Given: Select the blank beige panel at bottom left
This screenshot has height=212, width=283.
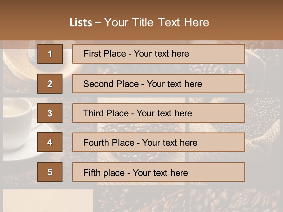Looking at the screenshot, I should tap(48, 200).
